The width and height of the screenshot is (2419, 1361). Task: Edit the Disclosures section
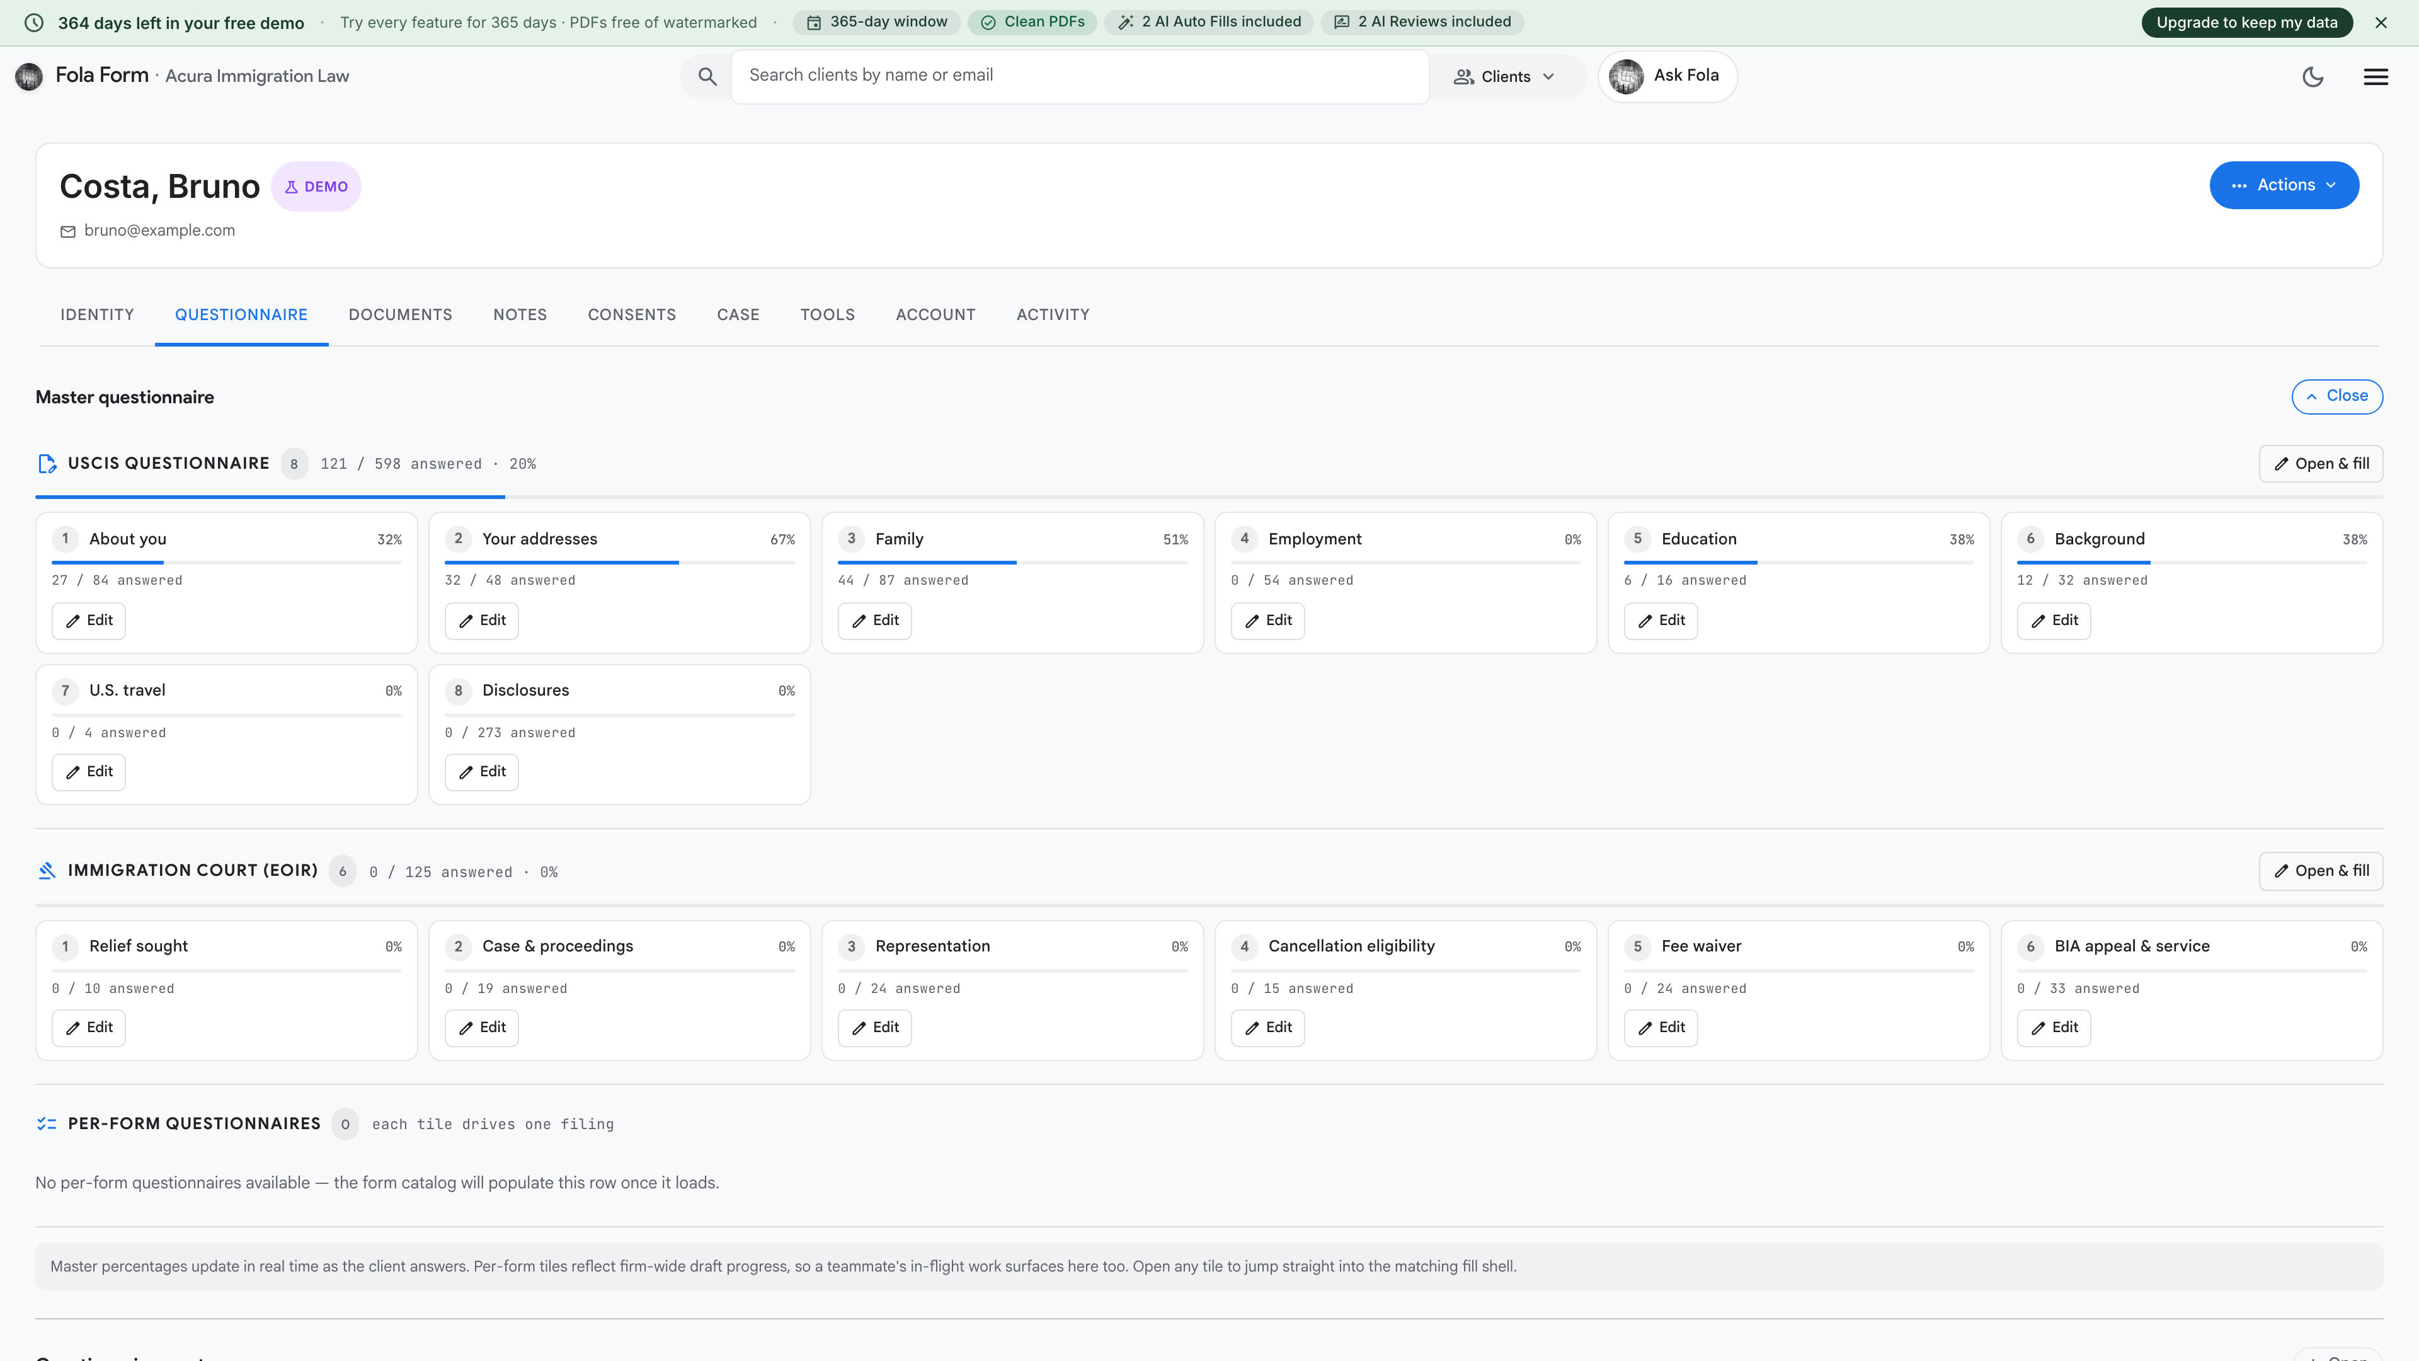point(482,772)
